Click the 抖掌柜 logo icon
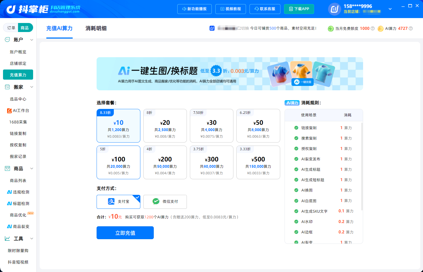 click(11, 9)
